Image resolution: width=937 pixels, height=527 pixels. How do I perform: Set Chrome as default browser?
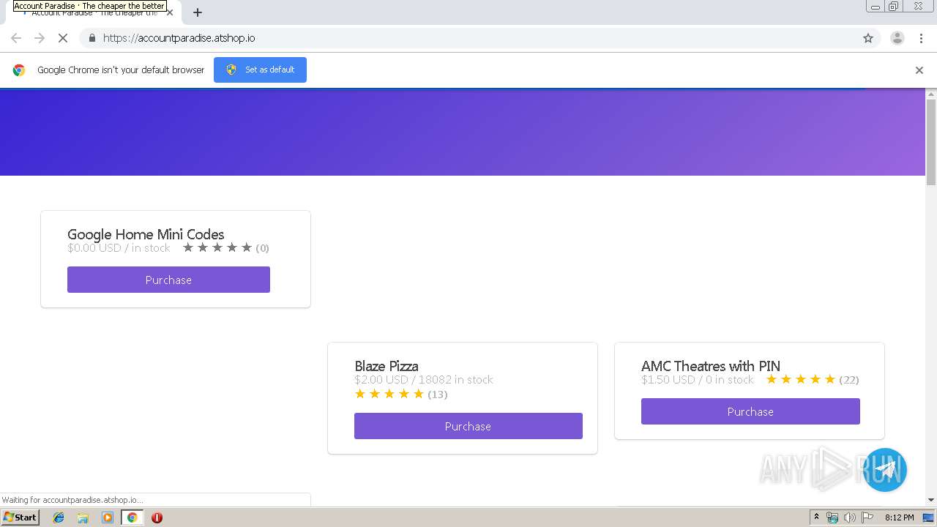260,70
